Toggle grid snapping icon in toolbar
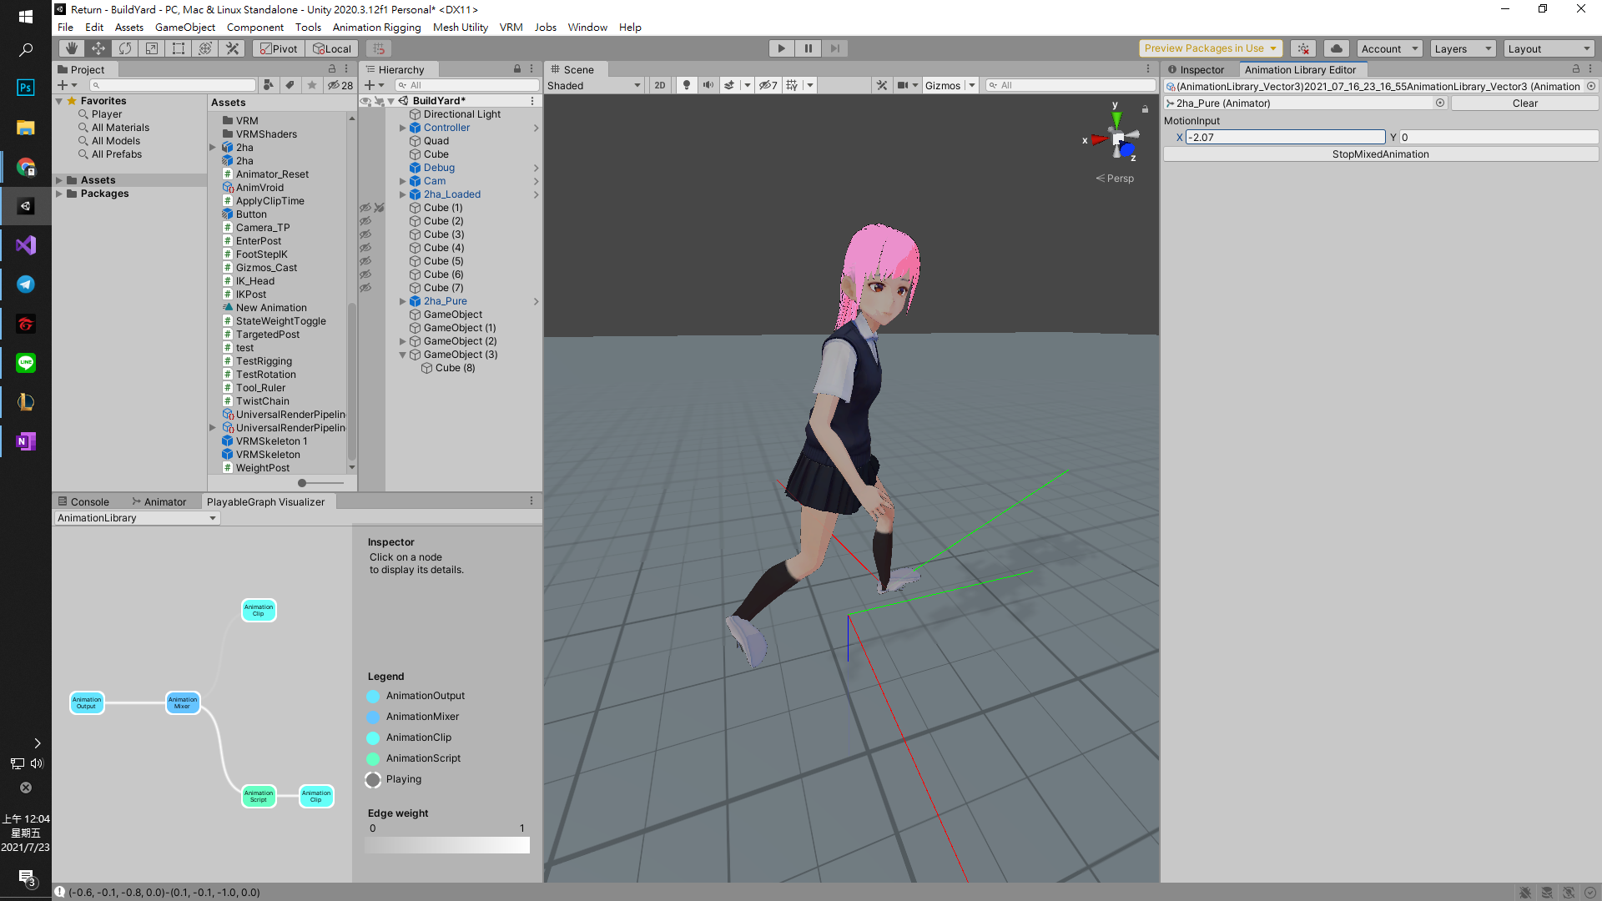The width and height of the screenshot is (1602, 901). tap(379, 48)
